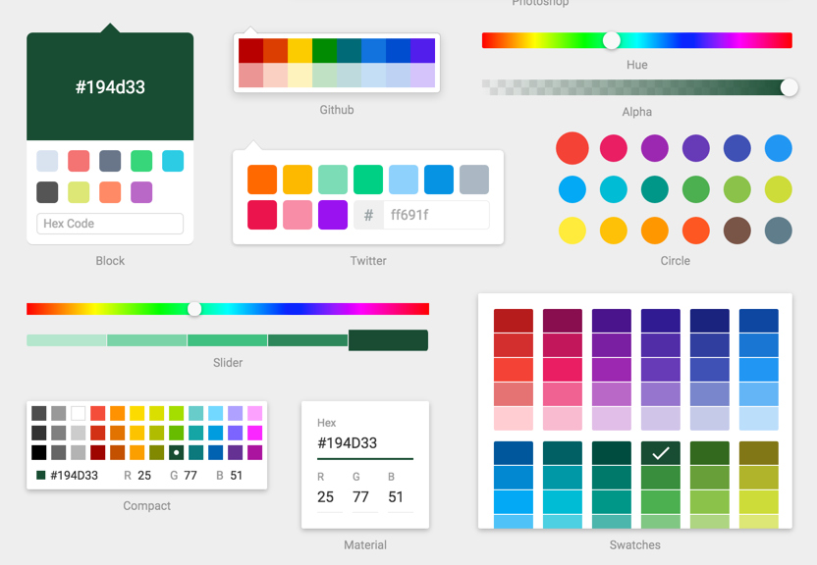The height and width of the screenshot is (565, 817).
Task: Edit the G value 77 in Compact picker
Action: coord(191,476)
